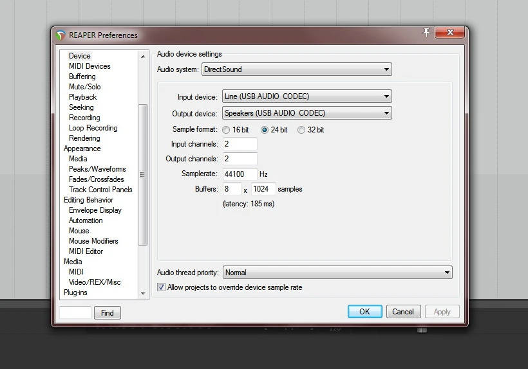Click the Find button
This screenshot has width=528, height=369.
pos(108,313)
